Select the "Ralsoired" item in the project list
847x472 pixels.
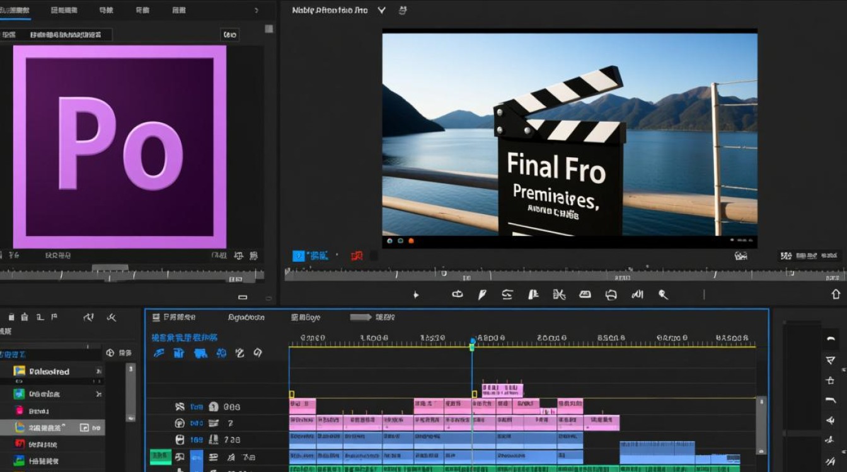(x=49, y=371)
